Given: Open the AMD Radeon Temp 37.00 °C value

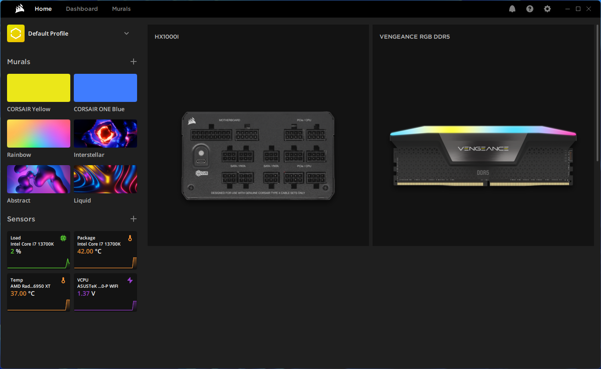Looking at the screenshot, I should tap(22, 293).
